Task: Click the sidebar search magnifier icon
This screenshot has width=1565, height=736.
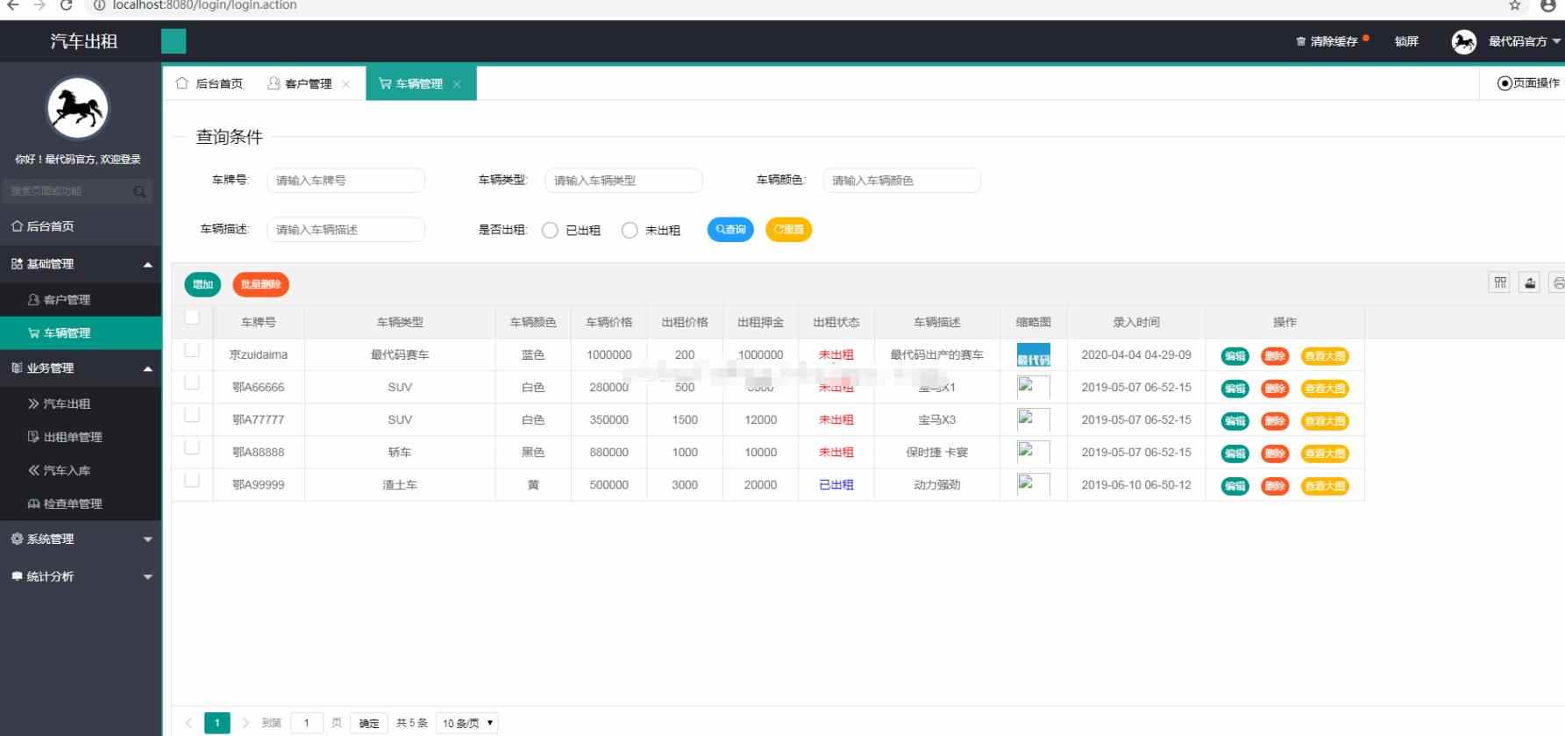Action: (139, 191)
